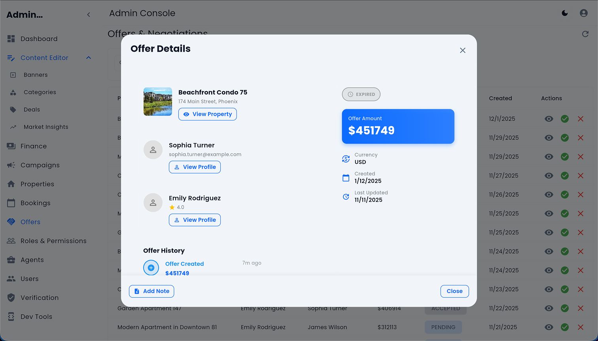Click the Created column header
Viewport: 598px width, 341px height.
point(500,98)
